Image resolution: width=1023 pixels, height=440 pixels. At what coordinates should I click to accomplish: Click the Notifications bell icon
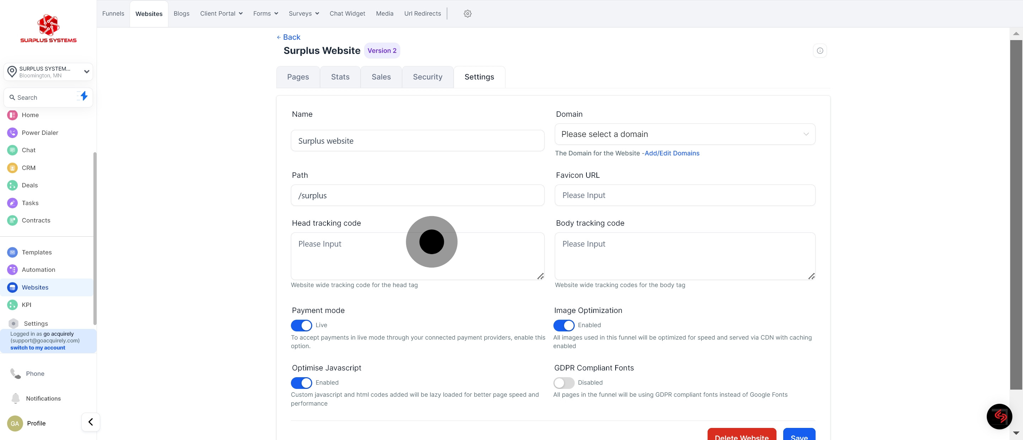coord(16,398)
